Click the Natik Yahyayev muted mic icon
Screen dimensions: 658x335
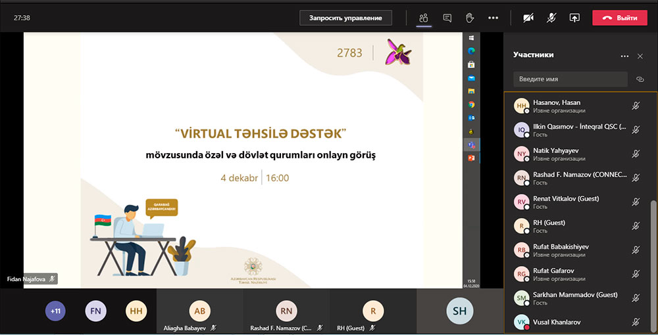(636, 154)
